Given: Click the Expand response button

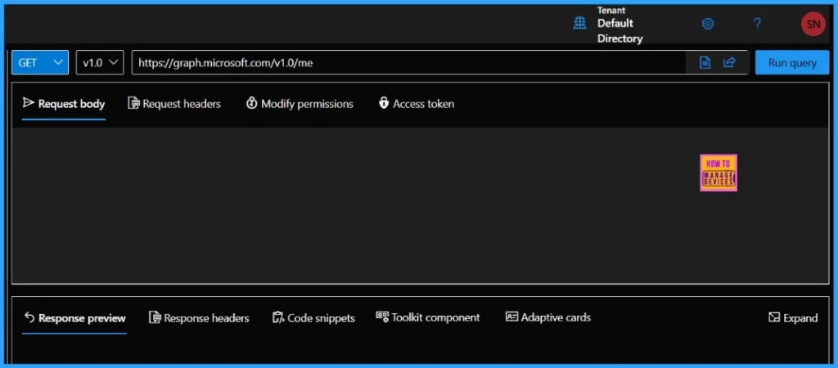Looking at the screenshot, I should click(x=793, y=318).
